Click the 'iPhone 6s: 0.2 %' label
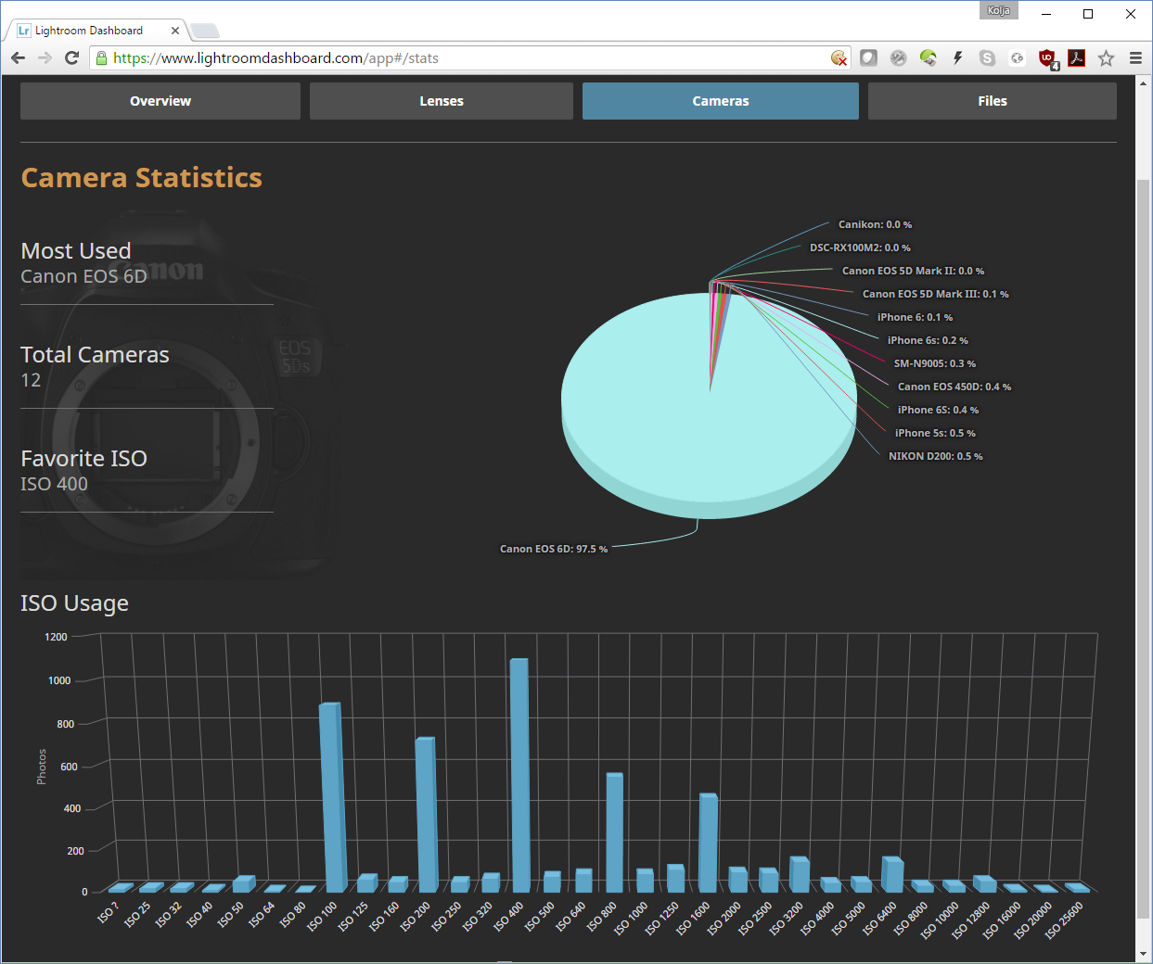The width and height of the screenshot is (1153, 964). tap(928, 340)
